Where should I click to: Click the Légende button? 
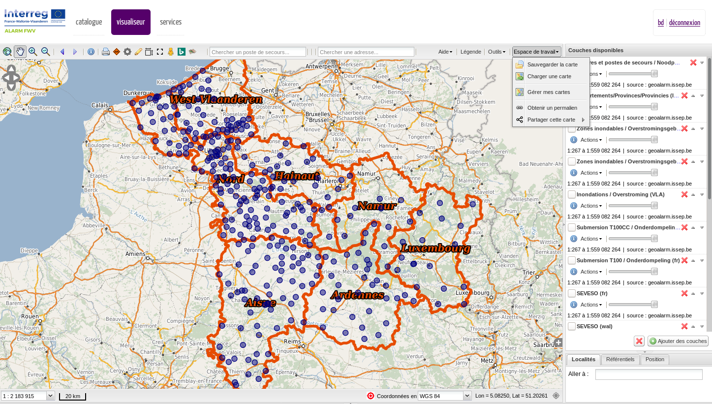click(x=471, y=52)
